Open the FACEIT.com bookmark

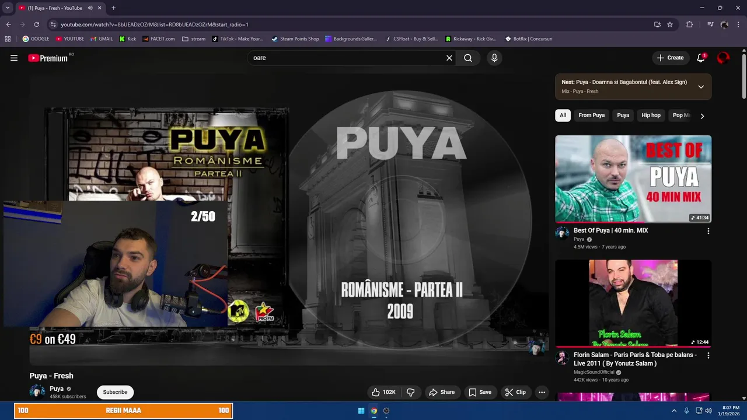[x=159, y=39]
